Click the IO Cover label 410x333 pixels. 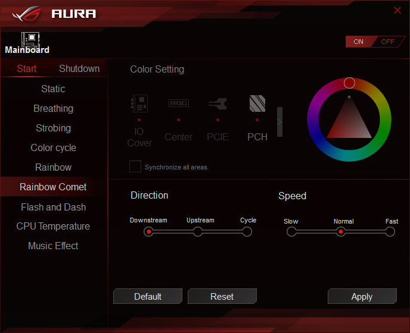tap(139, 137)
